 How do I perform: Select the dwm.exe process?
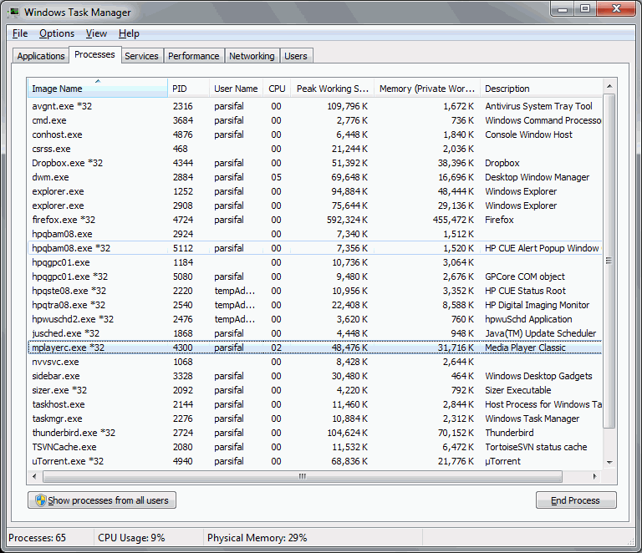pyautogui.click(x=315, y=177)
